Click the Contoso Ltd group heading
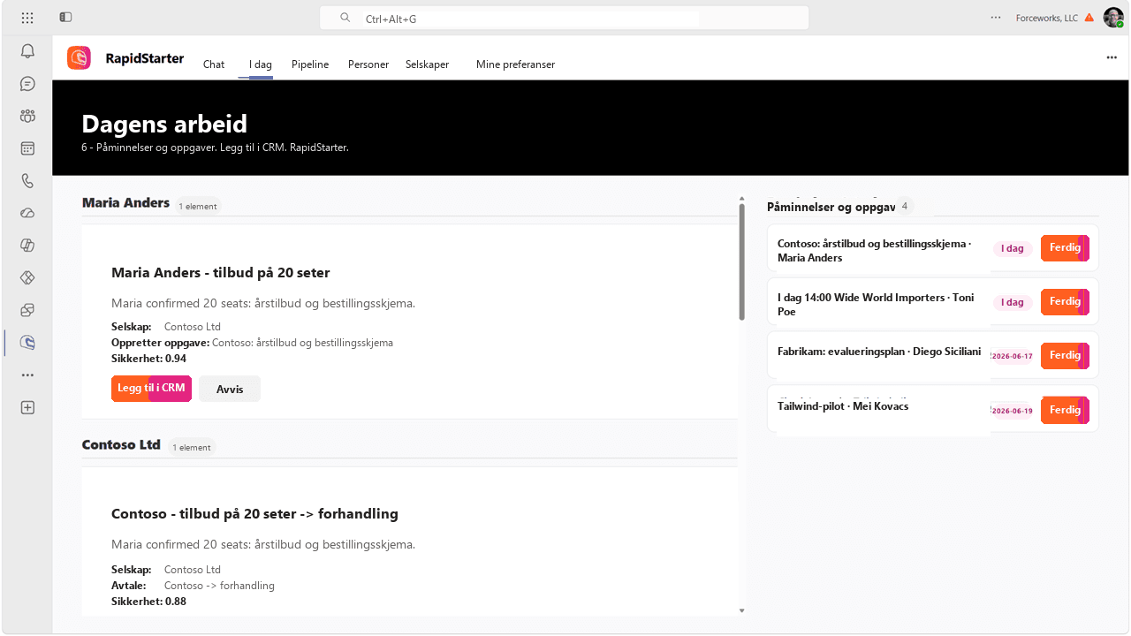 [121, 444]
